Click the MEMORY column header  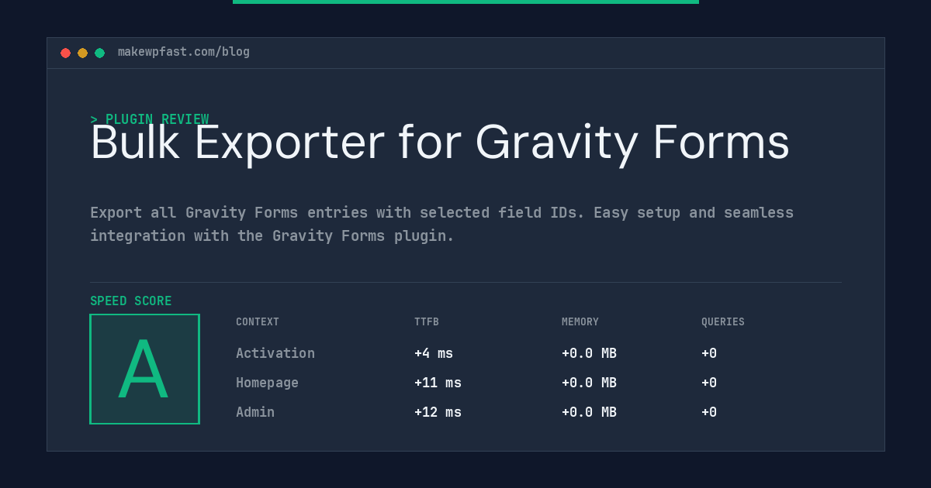(580, 322)
